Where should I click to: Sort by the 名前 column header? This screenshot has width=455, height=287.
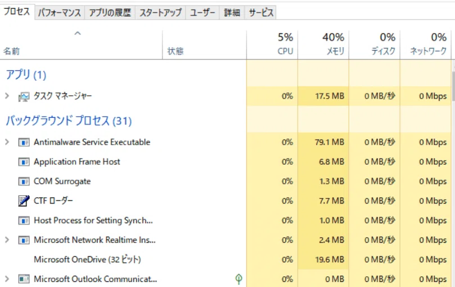pos(81,45)
